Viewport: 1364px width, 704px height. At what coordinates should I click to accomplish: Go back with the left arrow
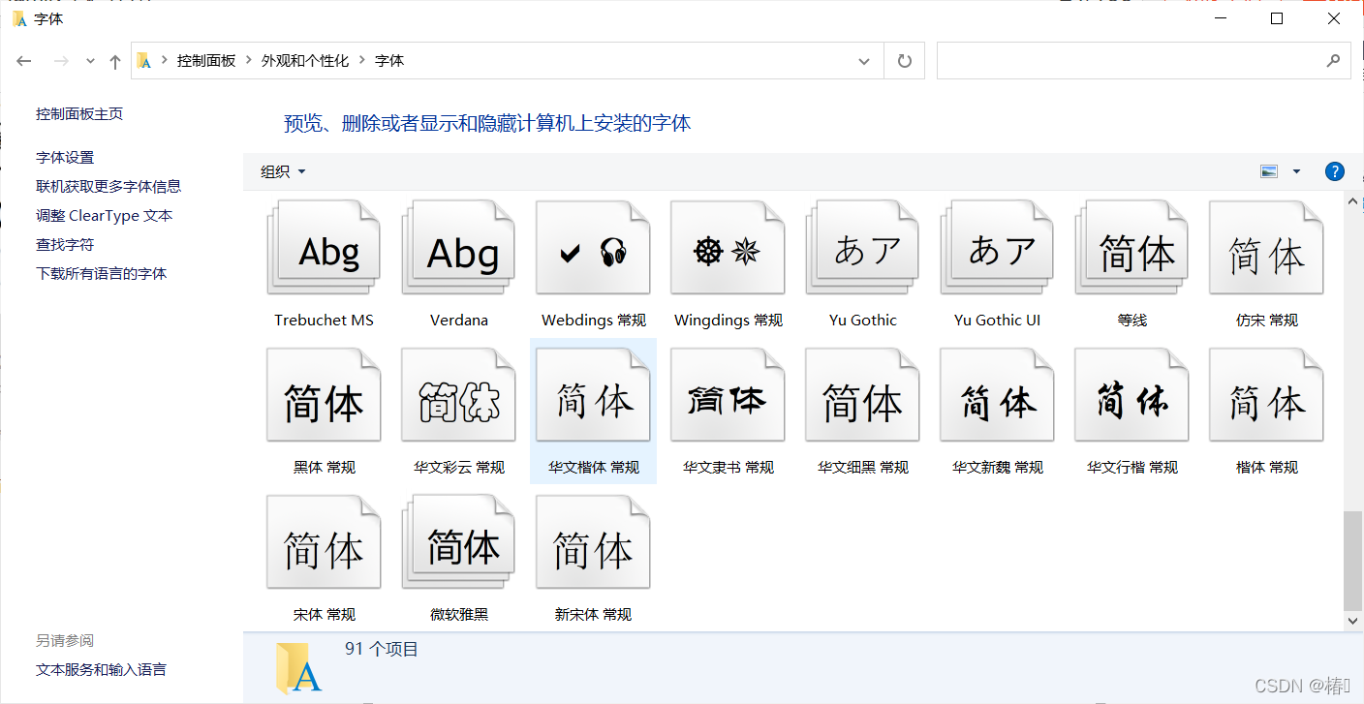pos(25,61)
